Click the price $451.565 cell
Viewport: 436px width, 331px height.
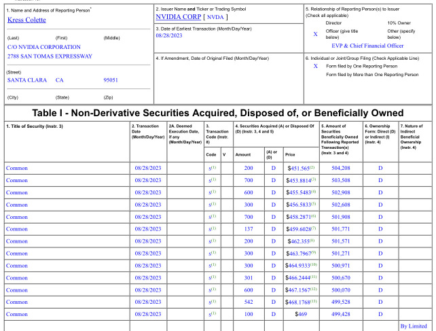point(301,168)
